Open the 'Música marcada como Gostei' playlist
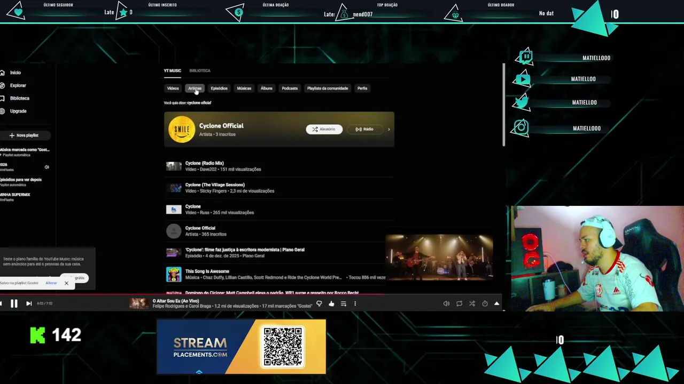 coord(25,152)
